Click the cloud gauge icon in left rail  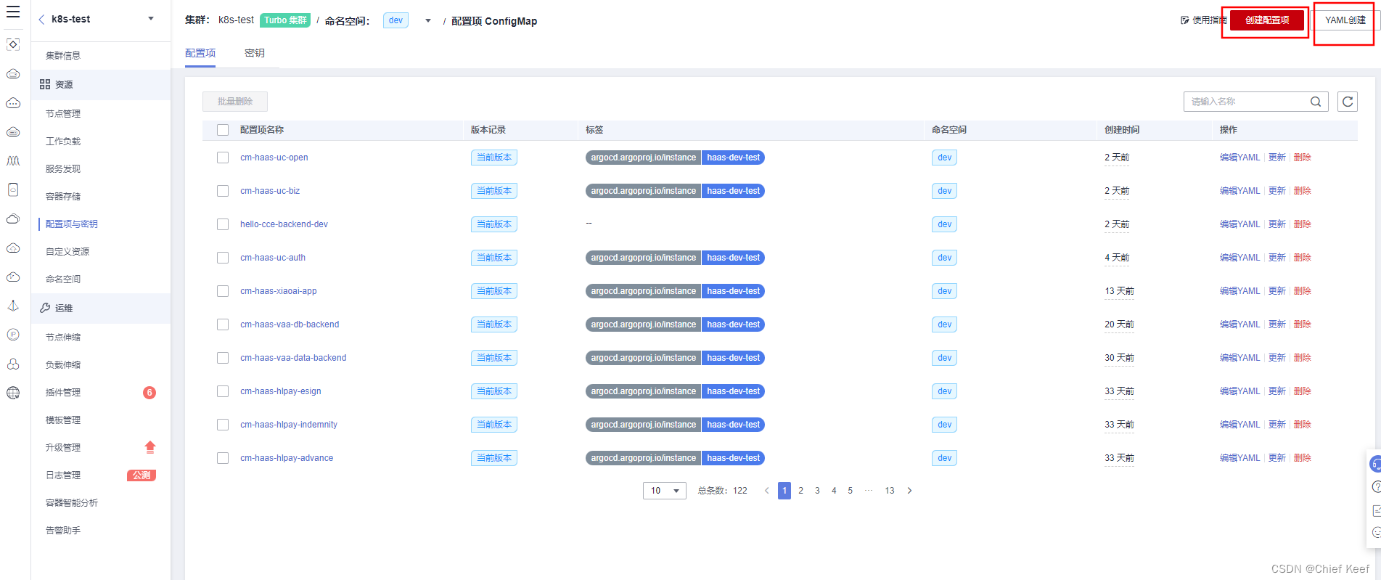[13, 277]
